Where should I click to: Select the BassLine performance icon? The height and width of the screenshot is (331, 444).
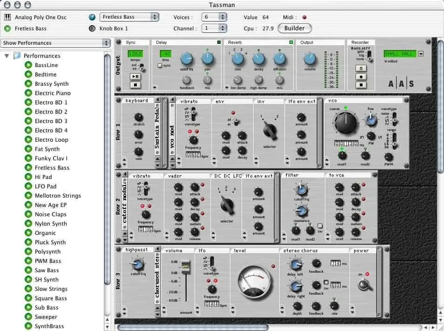point(28,65)
